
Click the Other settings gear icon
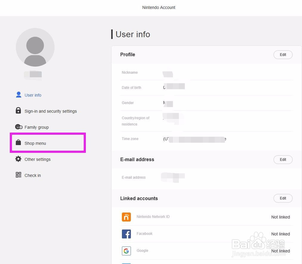coord(18,159)
